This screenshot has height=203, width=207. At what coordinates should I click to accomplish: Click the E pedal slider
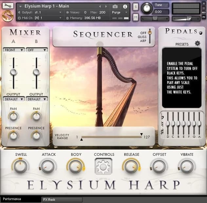(x=183, y=124)
